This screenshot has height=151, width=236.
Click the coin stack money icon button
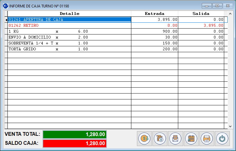[160, 139]
